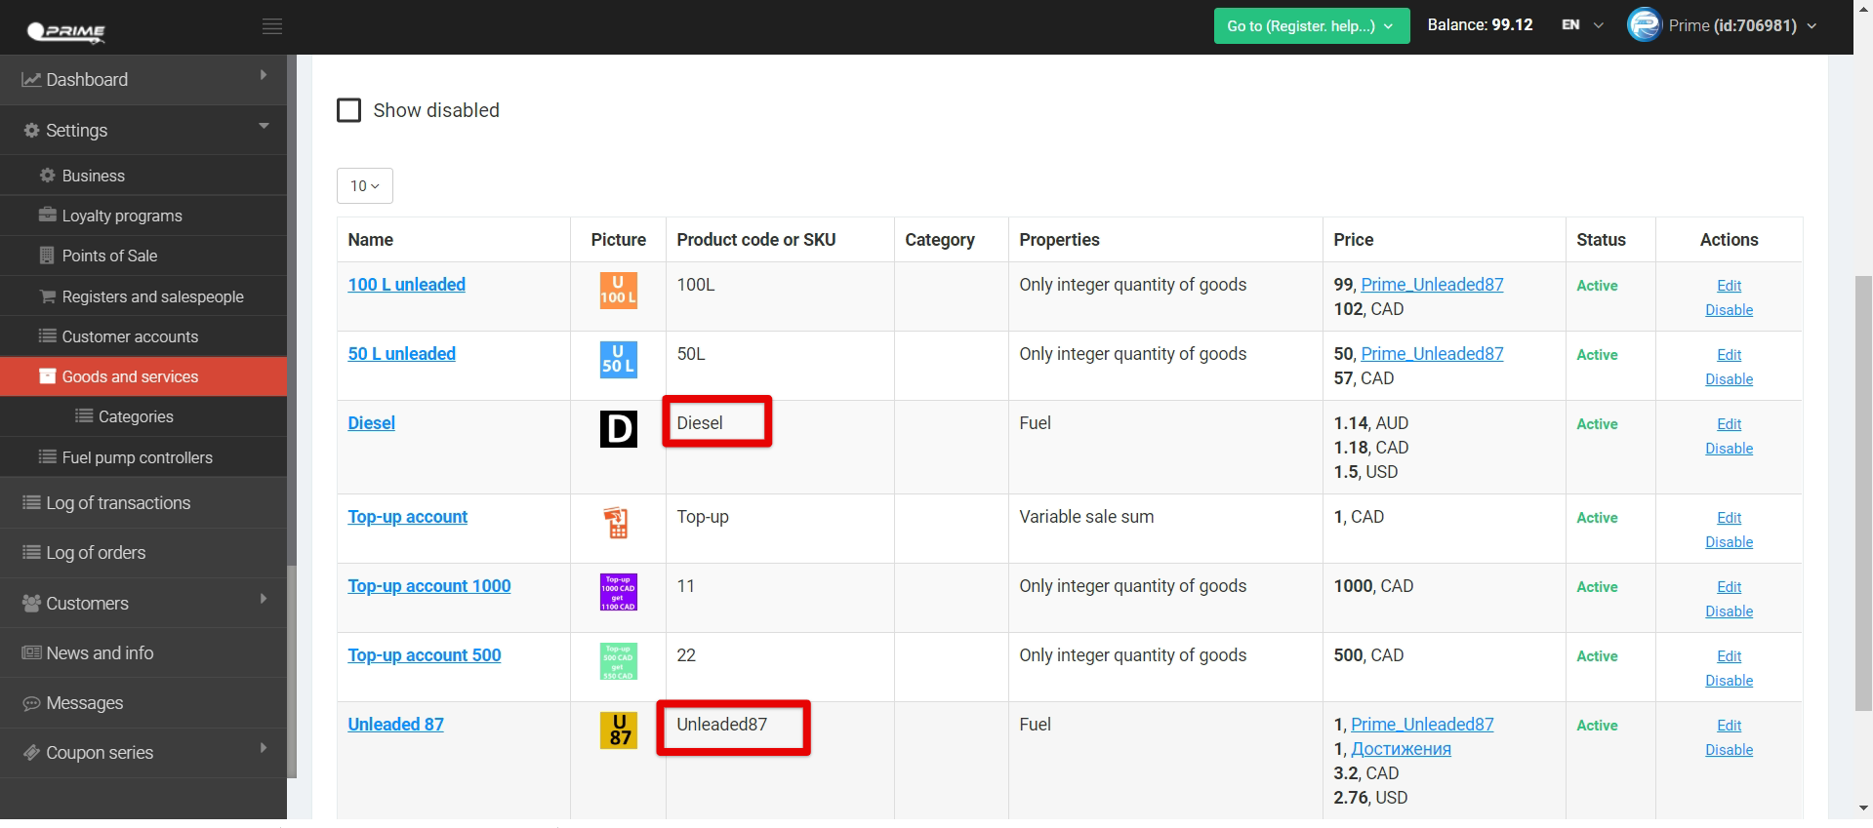Open Log of transactions menu item
The width and height of the screenshot is (1873, 828).
coord(118,503)
